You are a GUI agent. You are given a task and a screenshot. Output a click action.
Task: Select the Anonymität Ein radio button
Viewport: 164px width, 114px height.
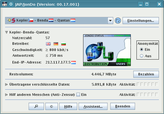click(x=142, y=49)
